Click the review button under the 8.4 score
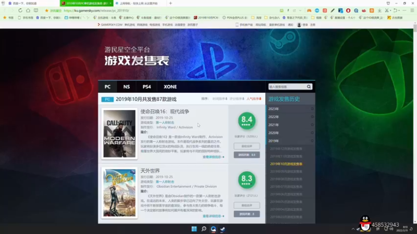The width and height of the screenshot is (417, 234). point(247,146)
